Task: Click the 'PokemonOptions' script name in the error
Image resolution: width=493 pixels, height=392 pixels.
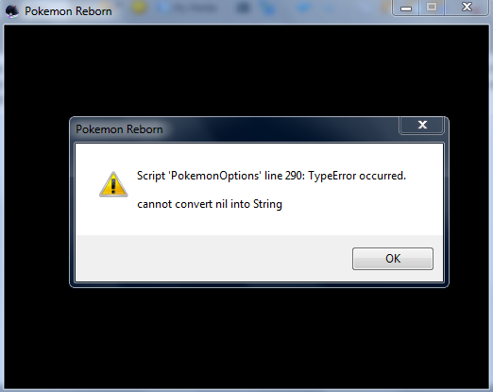Action: [x=215, y=176]
